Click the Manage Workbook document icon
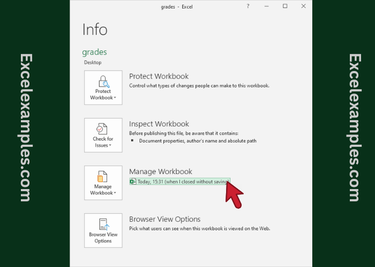The height and width of the screenshot is (267, 375). [103, 176]
